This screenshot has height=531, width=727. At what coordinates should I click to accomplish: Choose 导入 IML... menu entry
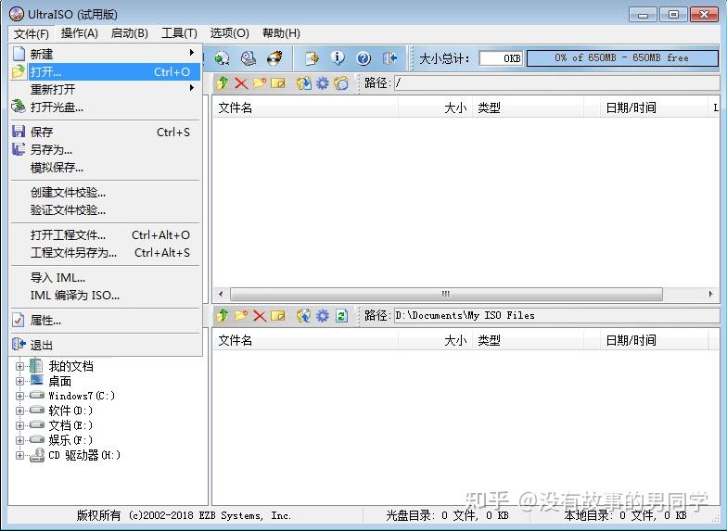(x=106, y=278)
